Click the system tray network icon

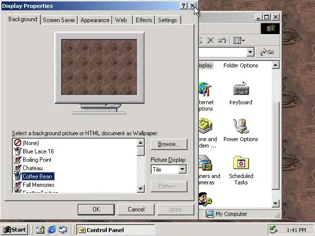274,230
